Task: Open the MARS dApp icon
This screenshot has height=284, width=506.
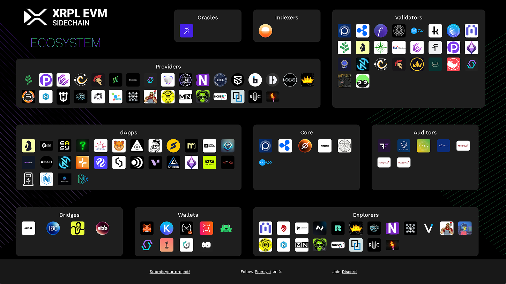Action: 228,162
